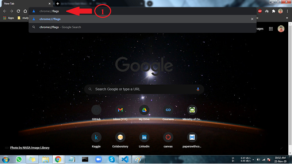Viewport: 292px width, 164px height.
Task: Open the Home page button
Action: [25, 11]
